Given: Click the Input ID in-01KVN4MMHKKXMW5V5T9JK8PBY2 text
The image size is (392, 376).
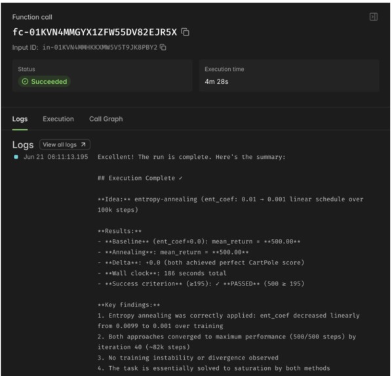Looking at the screenshot, I should (x=100, y=47).
